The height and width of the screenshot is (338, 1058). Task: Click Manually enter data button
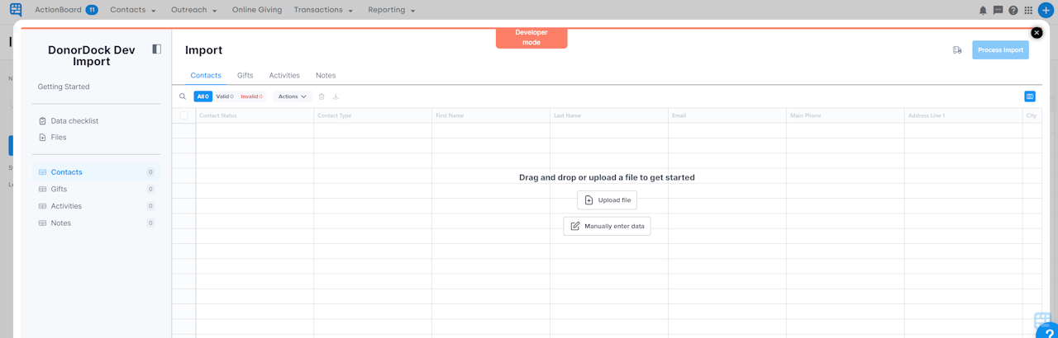click(607, 226)
